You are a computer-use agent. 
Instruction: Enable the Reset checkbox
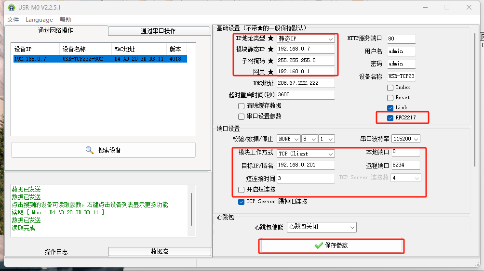390,98
